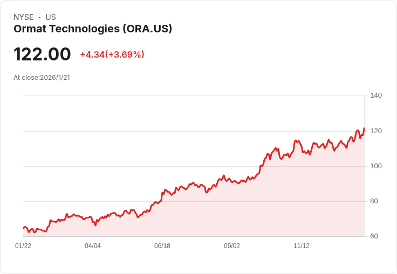Select the +4.34(+3.69%) price change text

(112, 54)
